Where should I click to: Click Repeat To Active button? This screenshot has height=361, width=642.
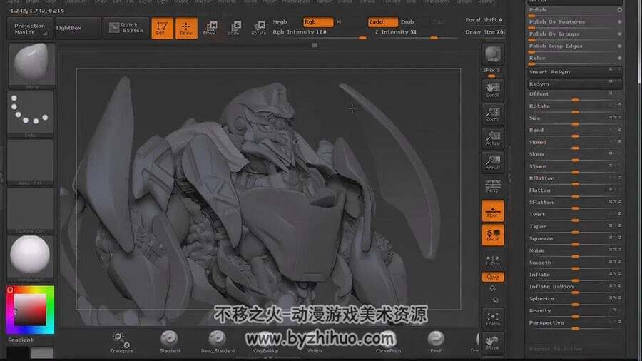pyautogui.click(x=575, y=349)
